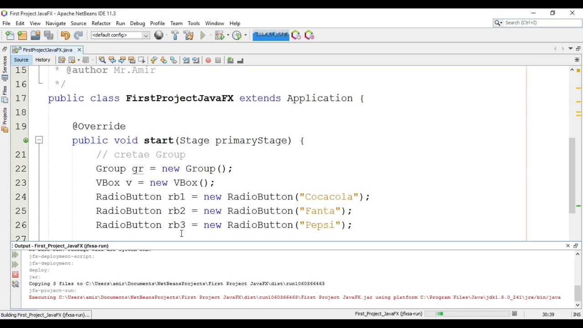Open the File menu
Screen dimensions: 583x328
click(6, 23)
